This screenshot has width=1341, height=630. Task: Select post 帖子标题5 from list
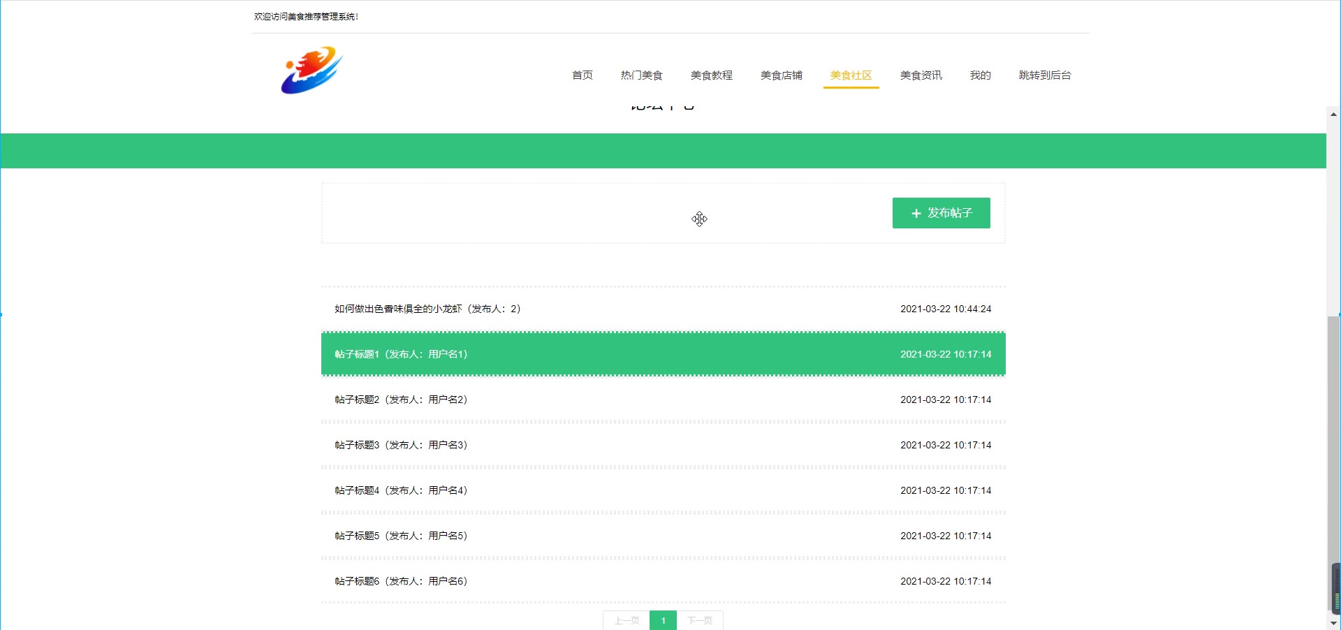tap(401, 536)
